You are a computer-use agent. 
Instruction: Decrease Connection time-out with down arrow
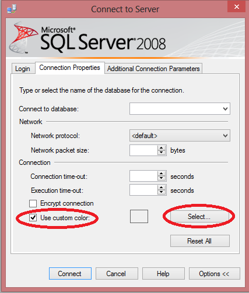(x=161, y=178)
